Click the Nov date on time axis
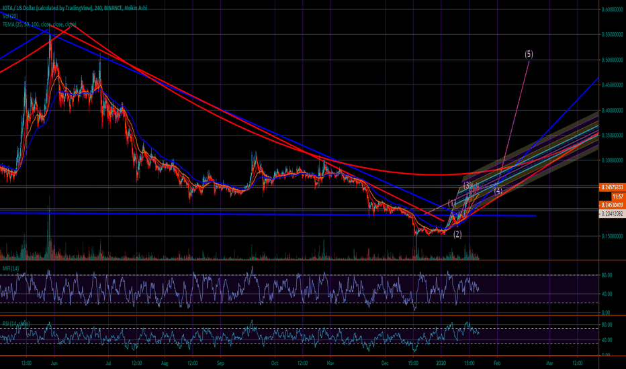Image resolution: width=626 pixels, height=369 pixels. pyautogui.click(x=330, y=364)
